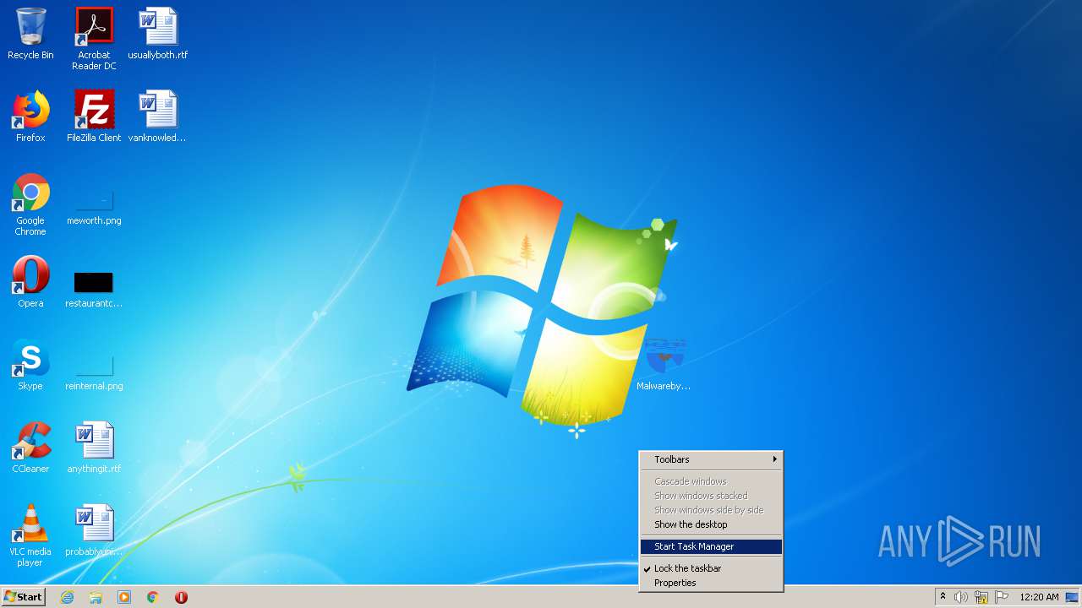Viewport: 1082px width, 608px height.
Task: Select reinternal.png file
Action: tap(94, 373)
